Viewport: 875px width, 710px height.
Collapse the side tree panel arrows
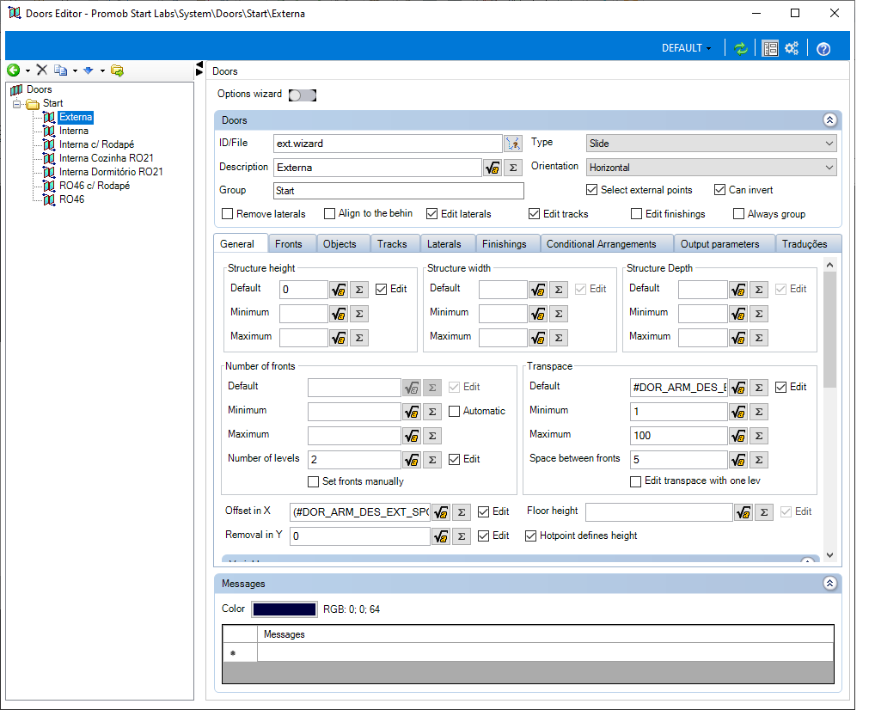pyautogui.click(x=199, y=69)
